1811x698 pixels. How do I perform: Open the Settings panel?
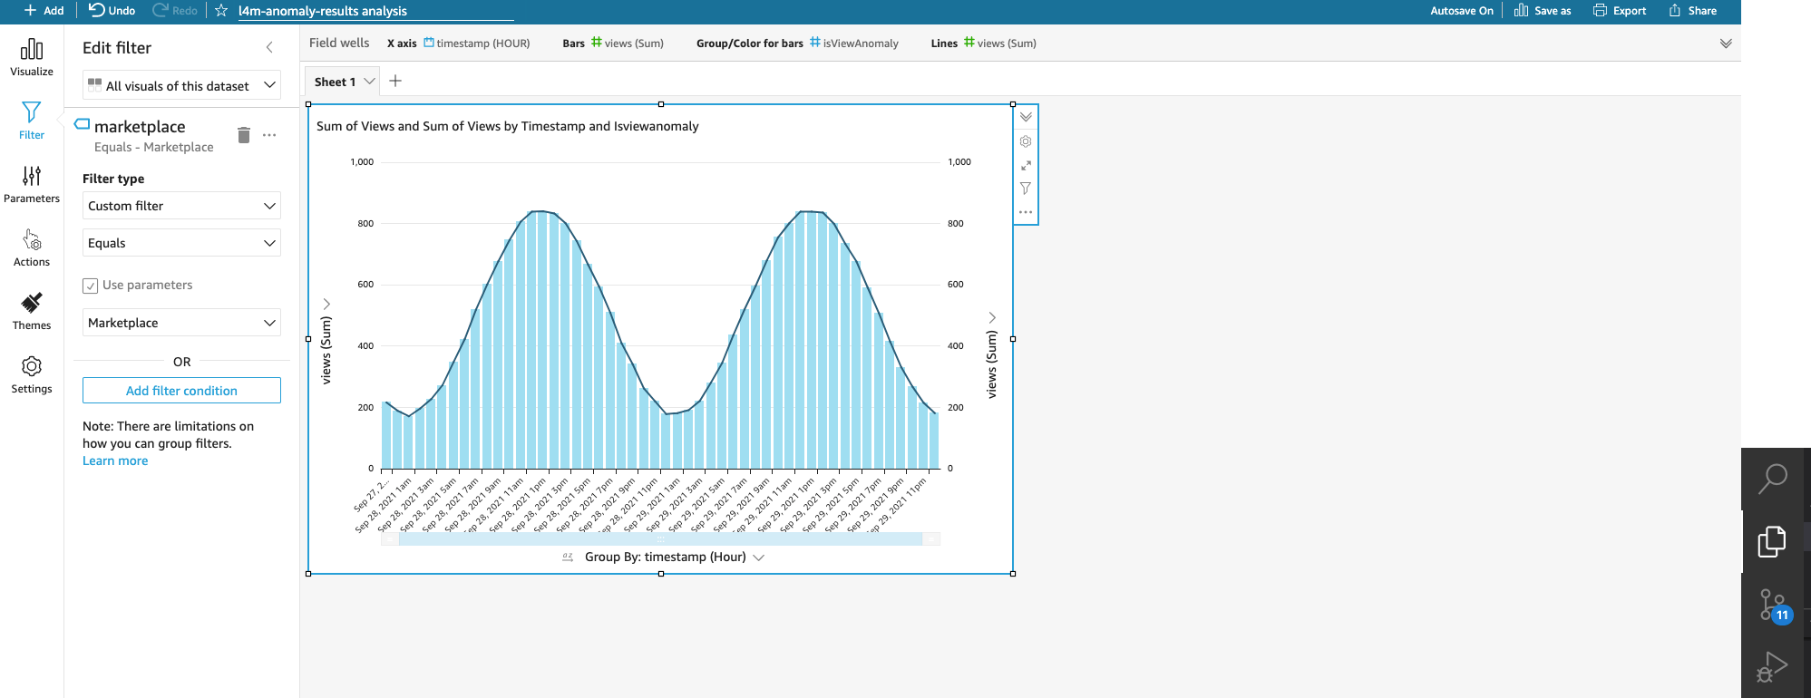click(32, 374)
